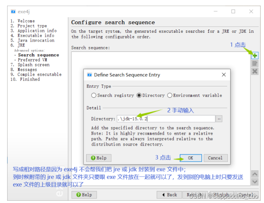
Task: Click Cancel in the dialog
Action: pyautogui.click(x=215, y=158)
